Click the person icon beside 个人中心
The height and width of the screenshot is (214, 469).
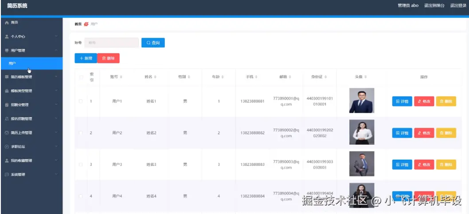(7, 36)
